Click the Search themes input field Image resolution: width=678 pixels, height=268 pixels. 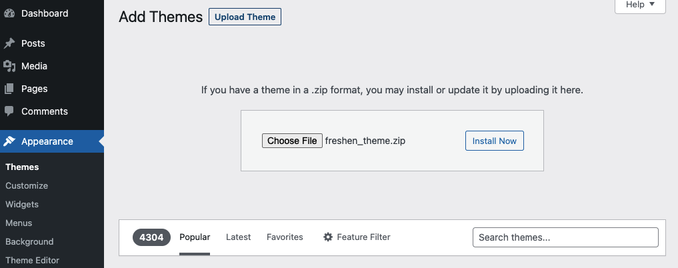coord(565,237)
